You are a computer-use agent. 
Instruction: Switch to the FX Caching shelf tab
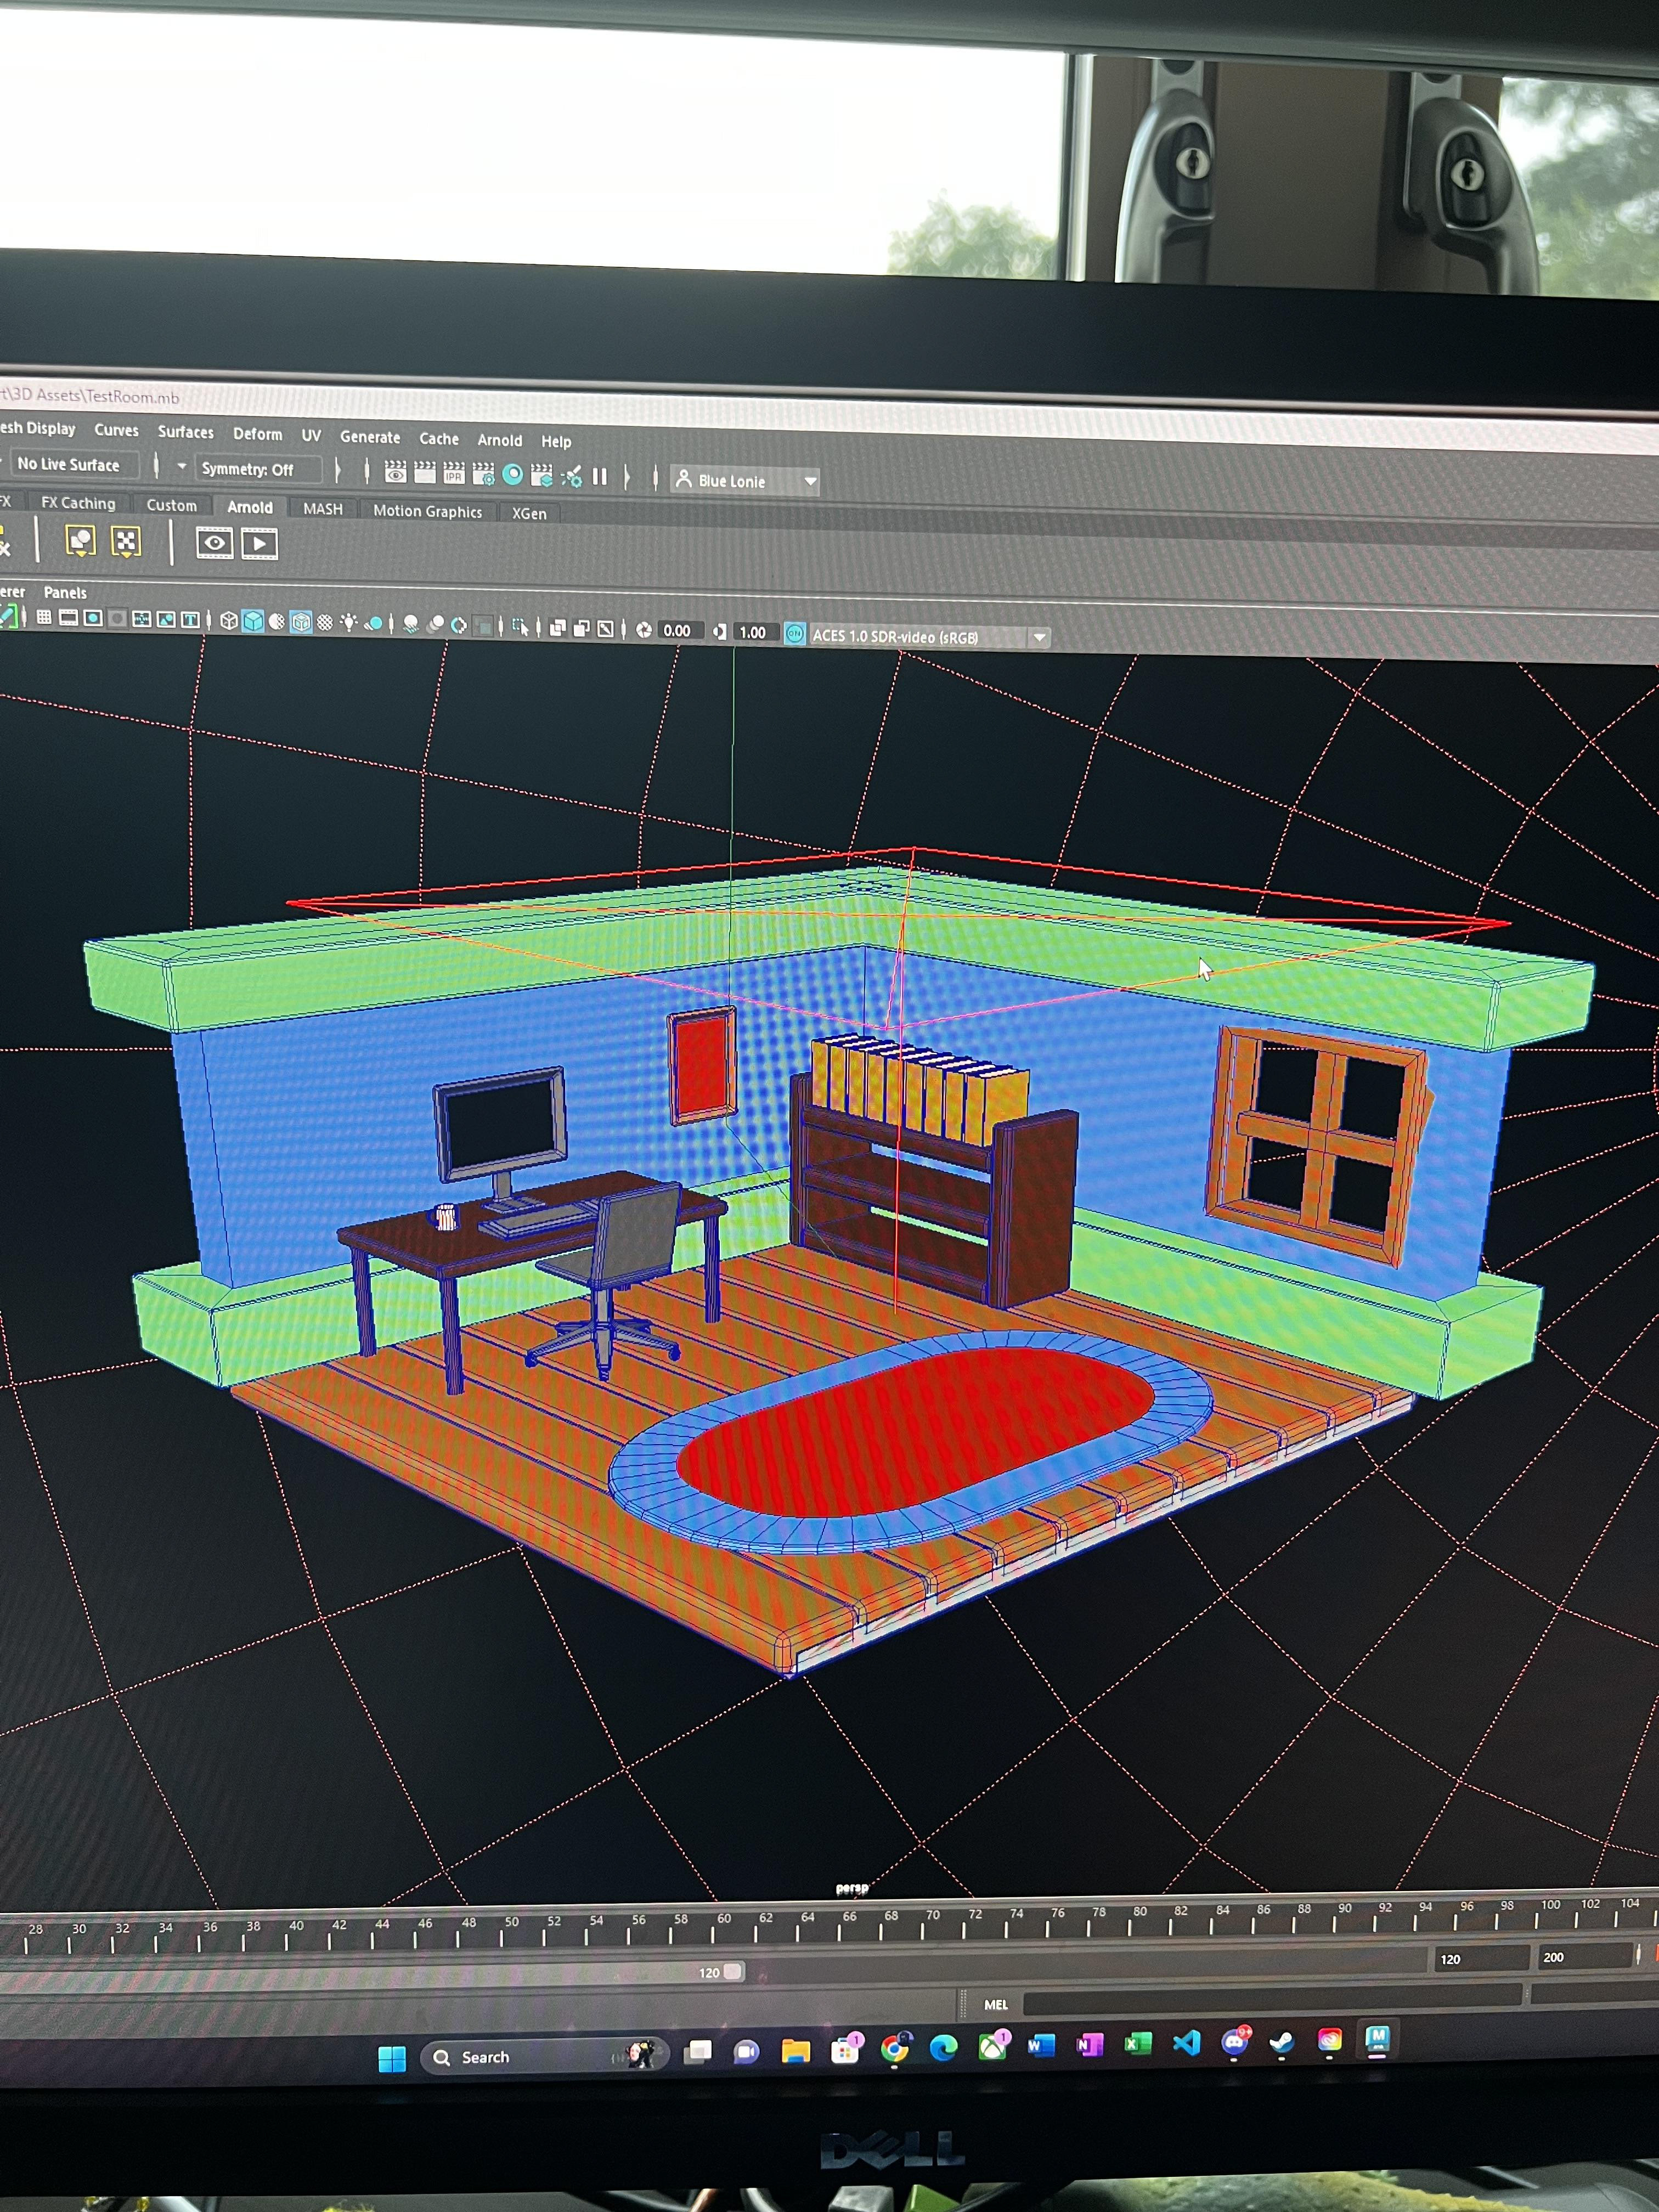click(x=78, y=503)
